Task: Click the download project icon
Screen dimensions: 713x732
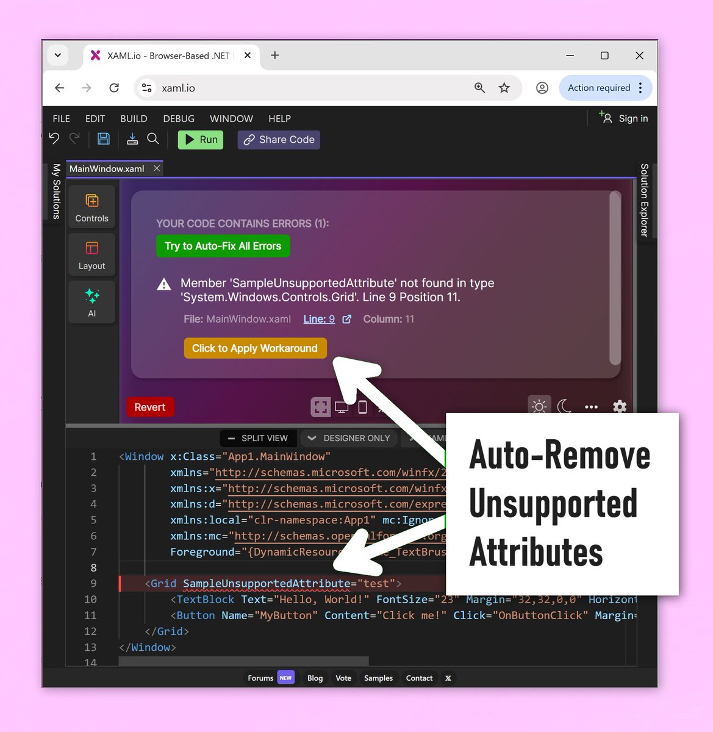Action: tap(132, 139)
